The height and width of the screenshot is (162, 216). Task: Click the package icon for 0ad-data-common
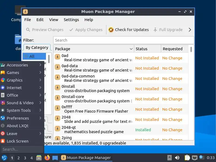[58, 77]
